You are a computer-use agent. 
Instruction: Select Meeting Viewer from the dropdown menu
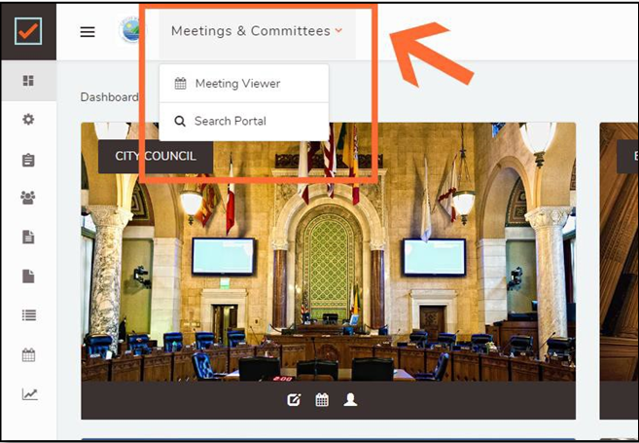(x=244, y=84)
